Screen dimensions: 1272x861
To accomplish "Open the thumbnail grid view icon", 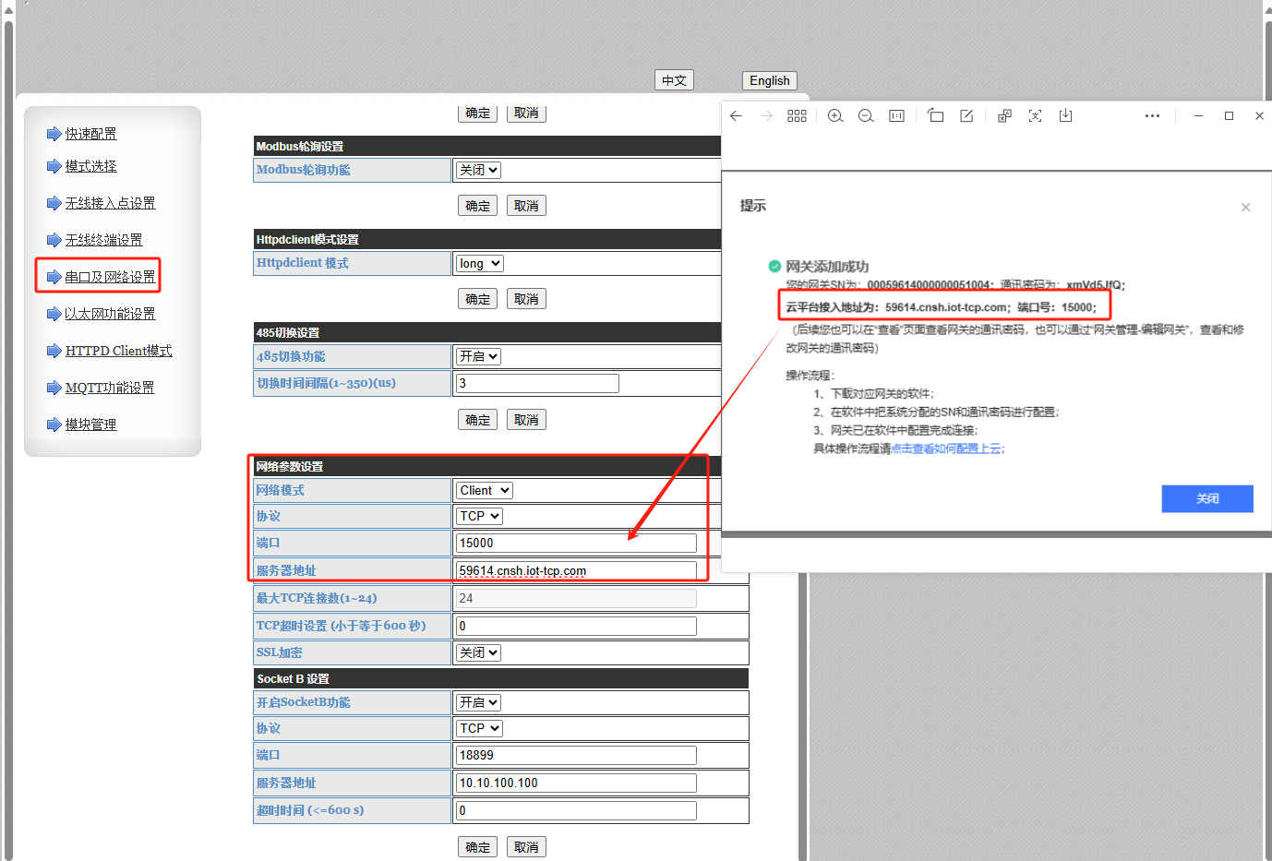I will [x=797, y=115].
